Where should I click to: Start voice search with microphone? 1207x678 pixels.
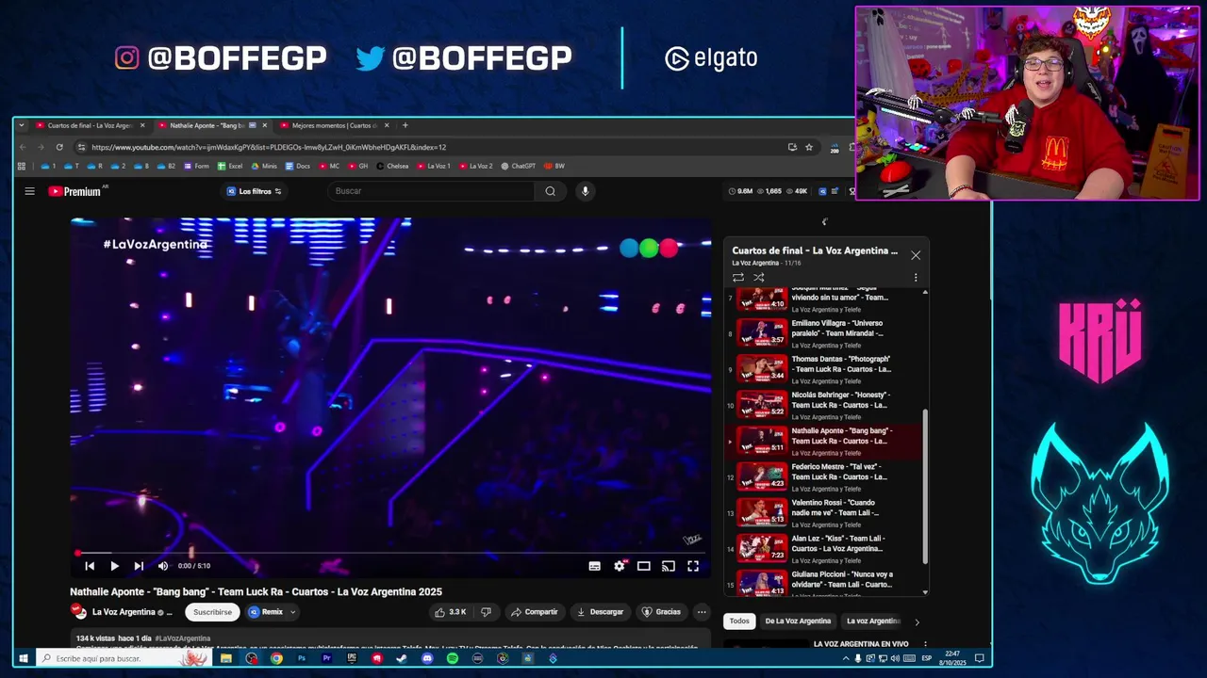pos(585,191)
